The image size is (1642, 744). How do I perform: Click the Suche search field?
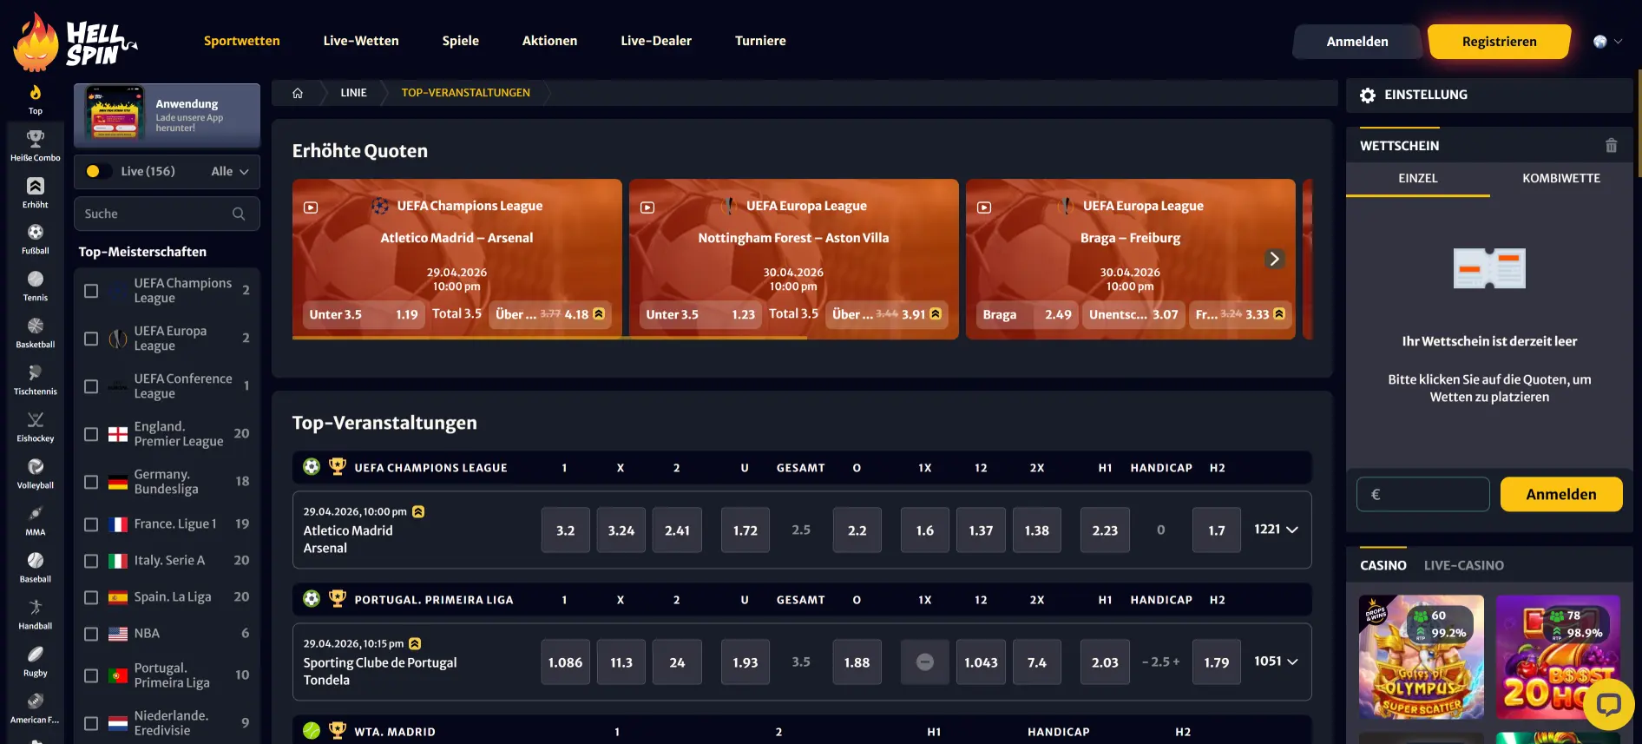pos(167,214)
